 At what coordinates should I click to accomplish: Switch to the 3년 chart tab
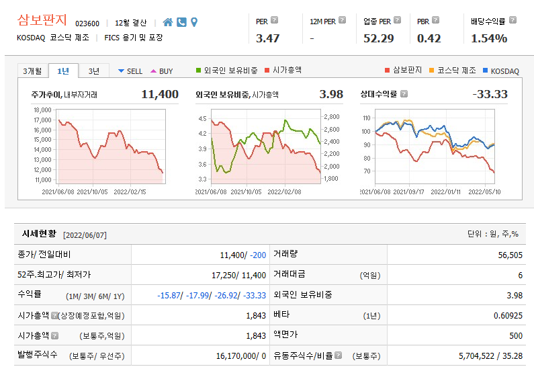[94, 71]
